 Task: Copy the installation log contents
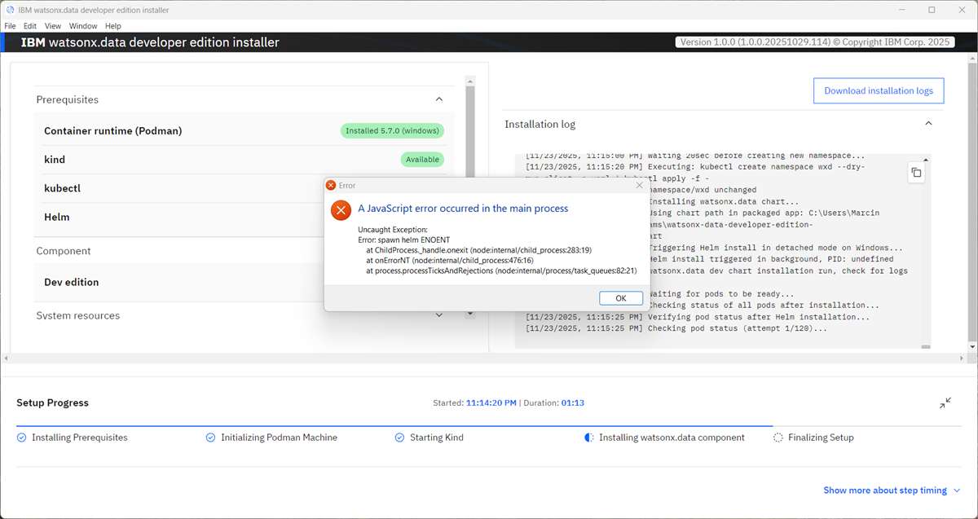click(x=916, y=173)
